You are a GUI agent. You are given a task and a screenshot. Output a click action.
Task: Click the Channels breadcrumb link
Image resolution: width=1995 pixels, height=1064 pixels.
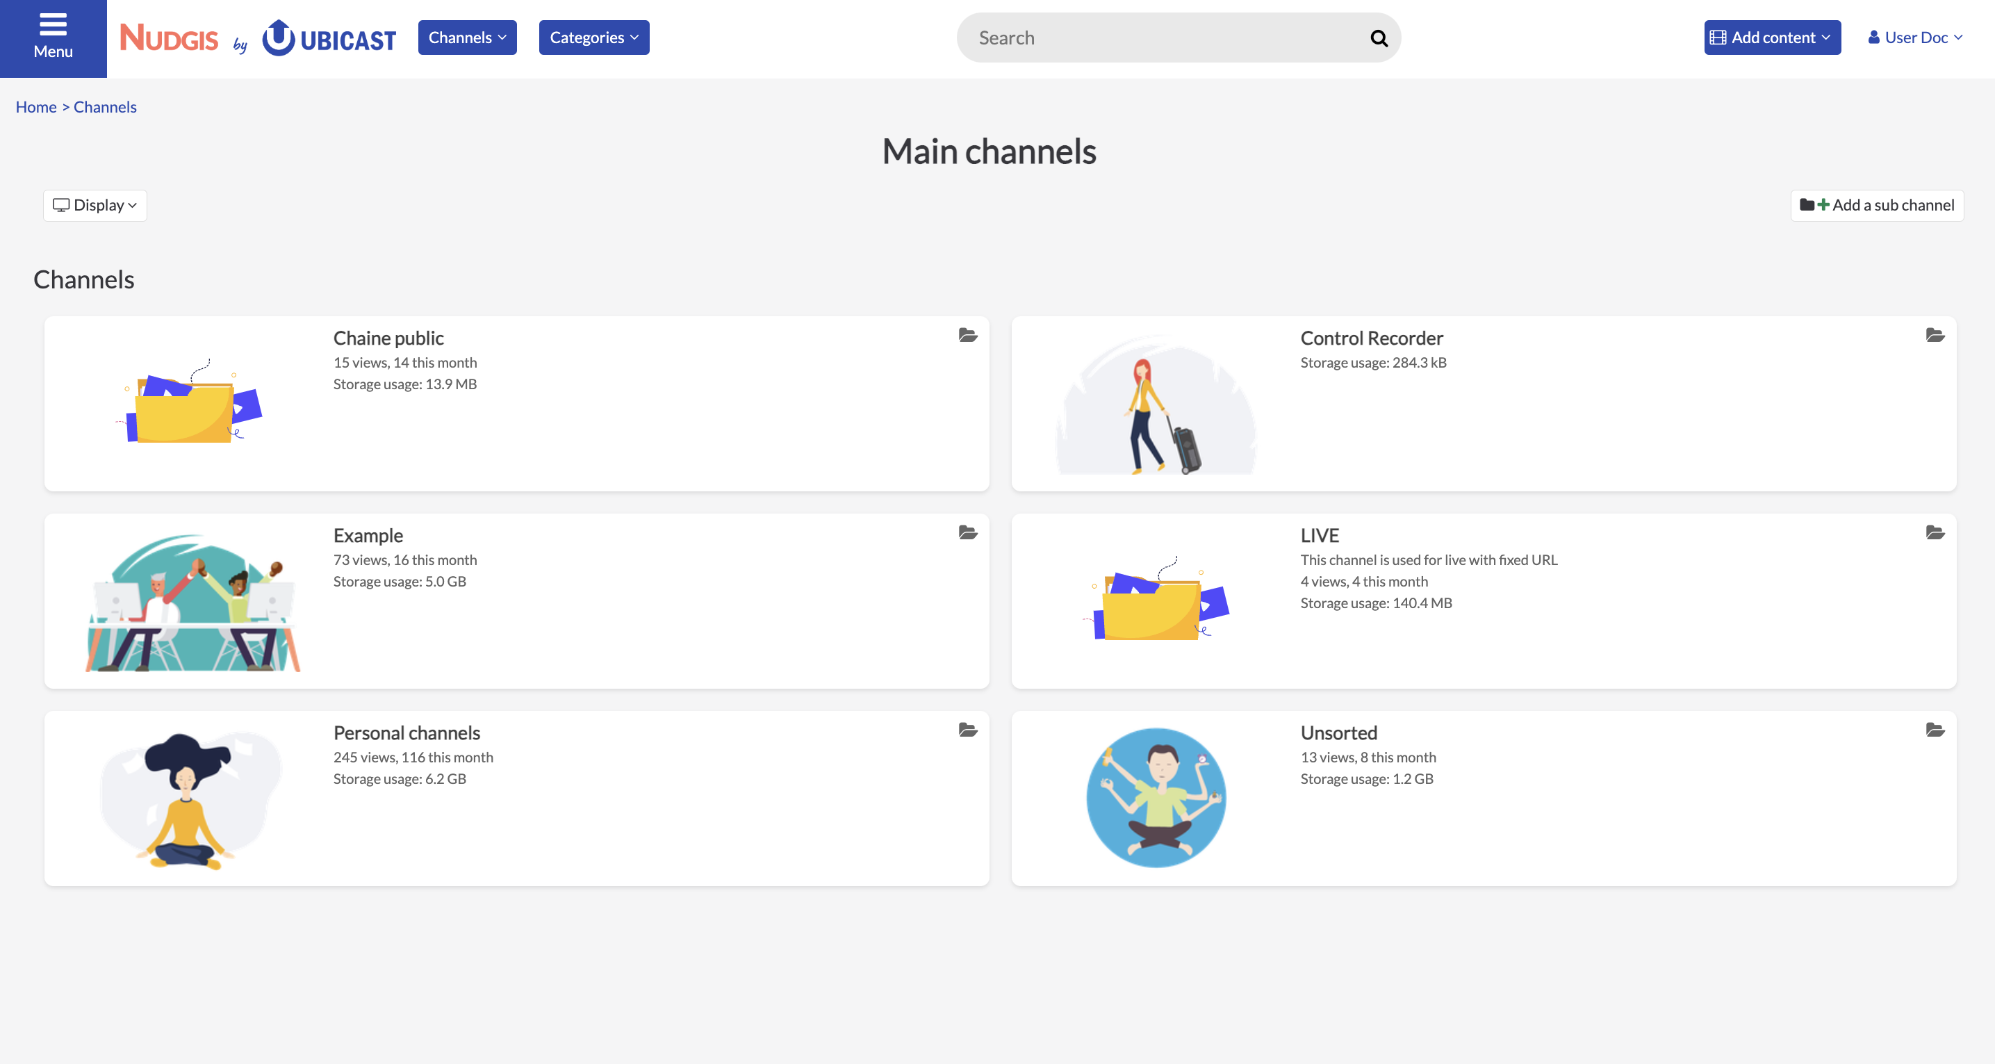click(104, 107)
